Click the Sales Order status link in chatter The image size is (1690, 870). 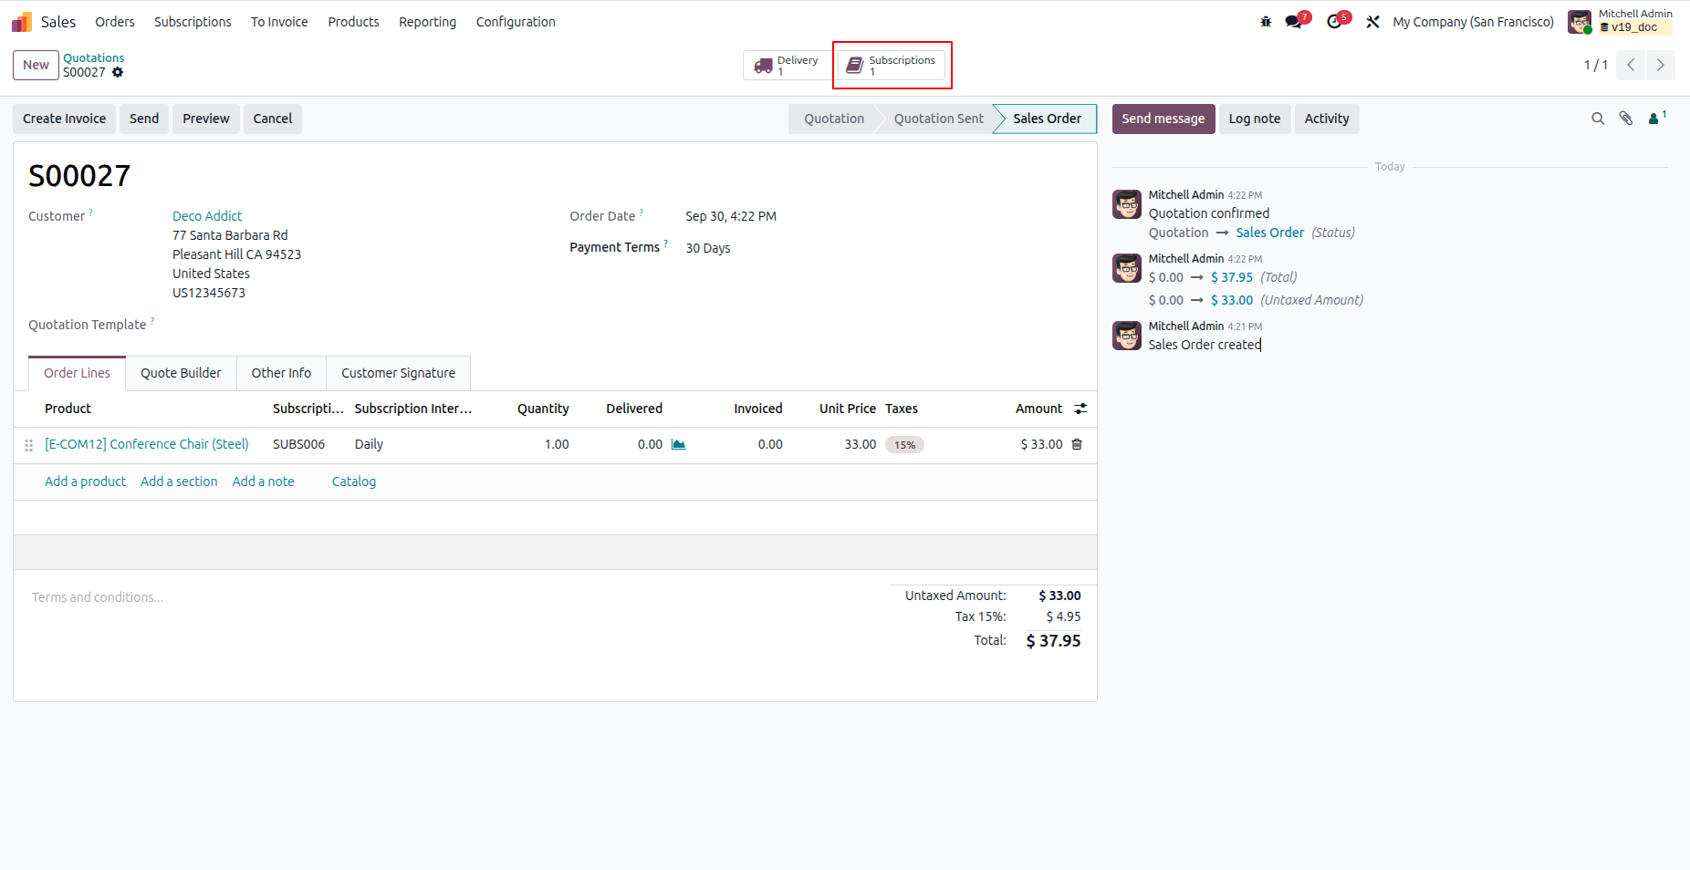1269,233
